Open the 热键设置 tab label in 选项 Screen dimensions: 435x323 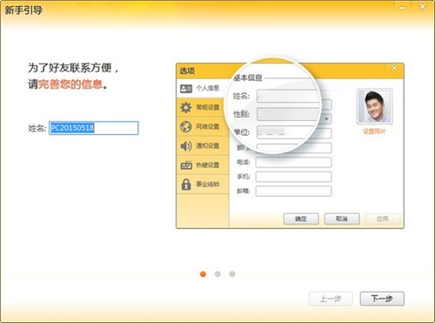click(208, 165)
